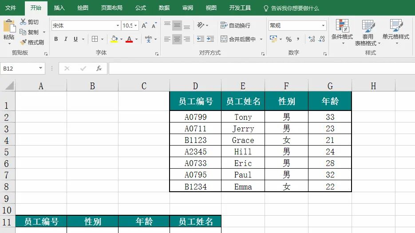The image size is (415, 233).
Task: Switch to the 页面布局 Page Layout tab
Action: (x=112, y=8)
